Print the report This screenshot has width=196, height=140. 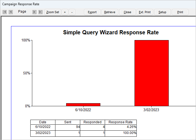(180, 12)
